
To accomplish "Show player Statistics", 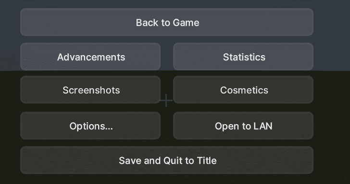I will click(x=243, y=57).
